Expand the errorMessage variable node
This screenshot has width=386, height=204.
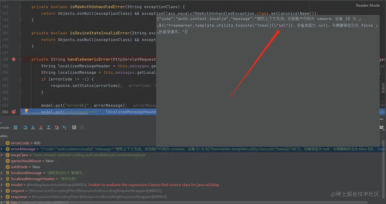pos(2,149)
